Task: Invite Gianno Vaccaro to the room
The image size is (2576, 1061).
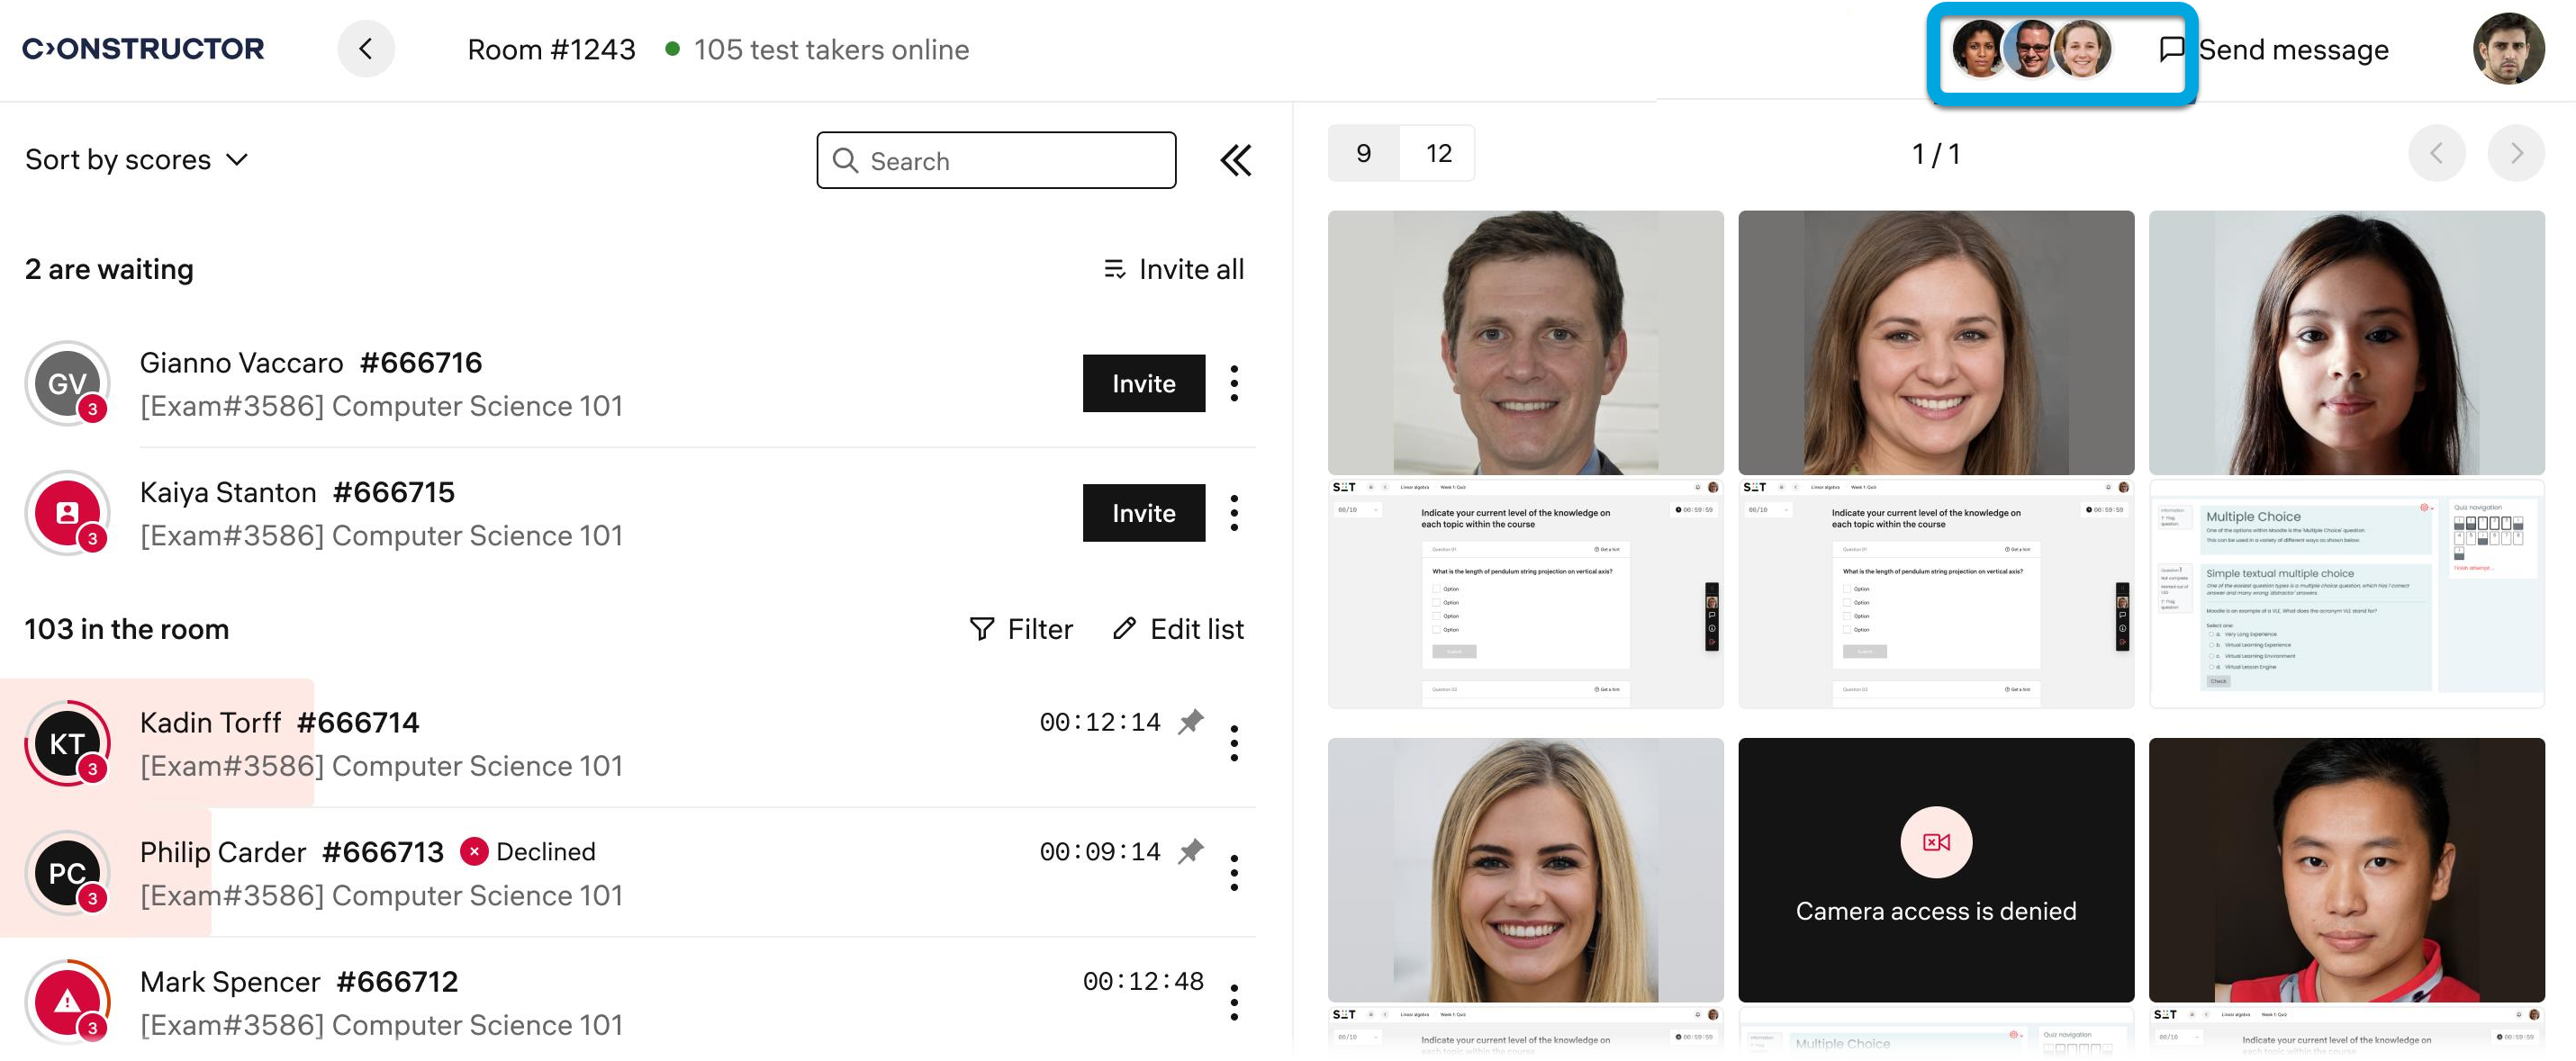Action: point(1143,383)
